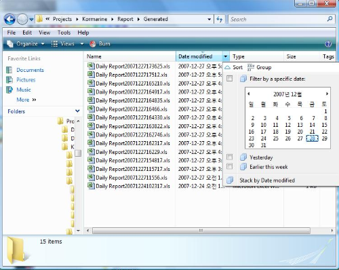Check the Earlier this week checkbox
The image size is (339, 270).
(x=229, y=166)
